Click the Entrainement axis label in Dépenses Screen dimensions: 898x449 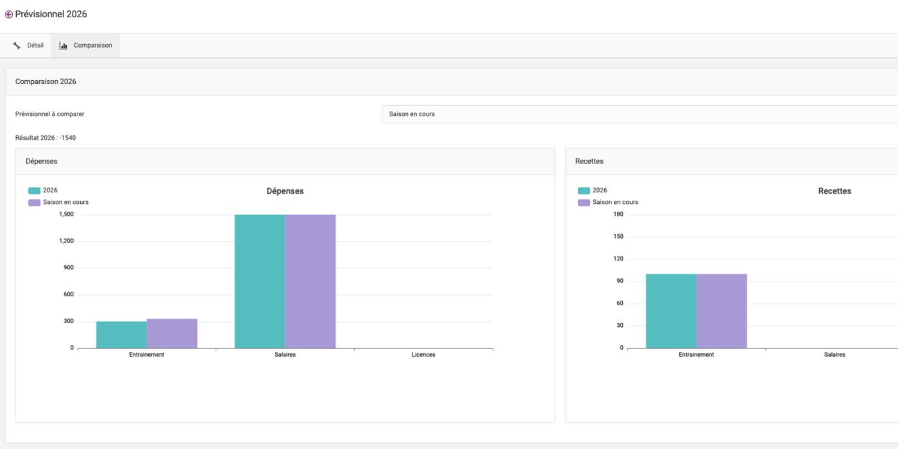tap(147, 355)
